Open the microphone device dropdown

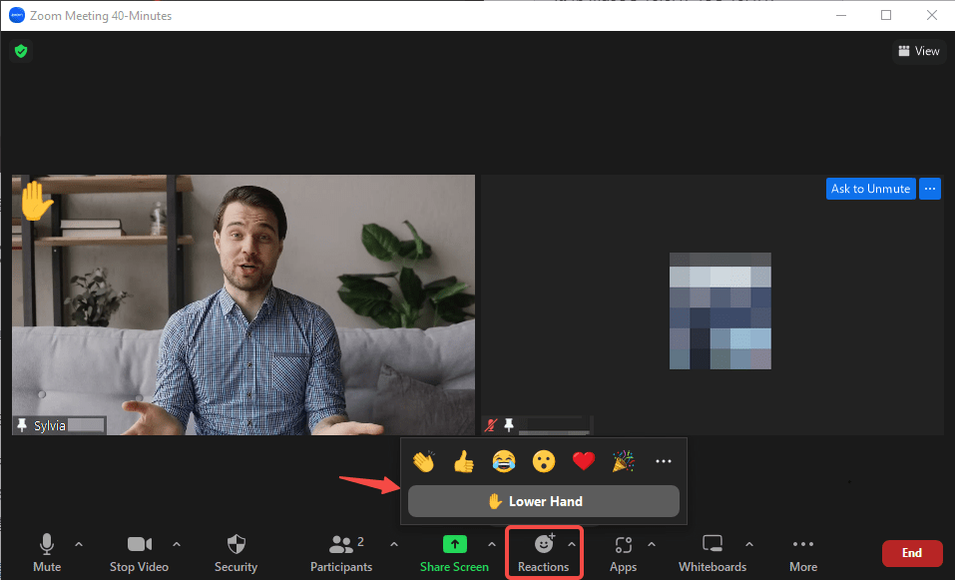[78, 545]
